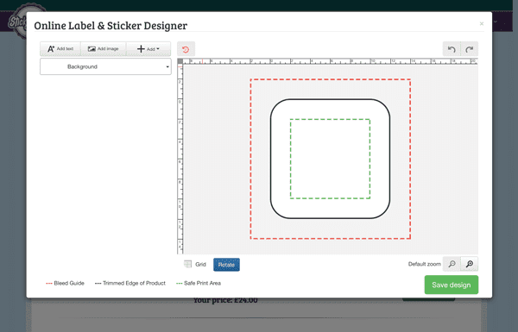Close the designer dialog

[x=482, y=24]
